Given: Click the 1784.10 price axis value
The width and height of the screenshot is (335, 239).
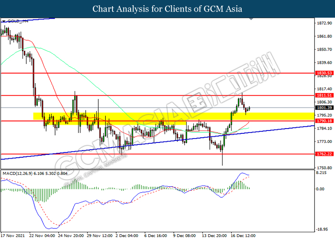Looking at the screenshot, I should [324, 128].
